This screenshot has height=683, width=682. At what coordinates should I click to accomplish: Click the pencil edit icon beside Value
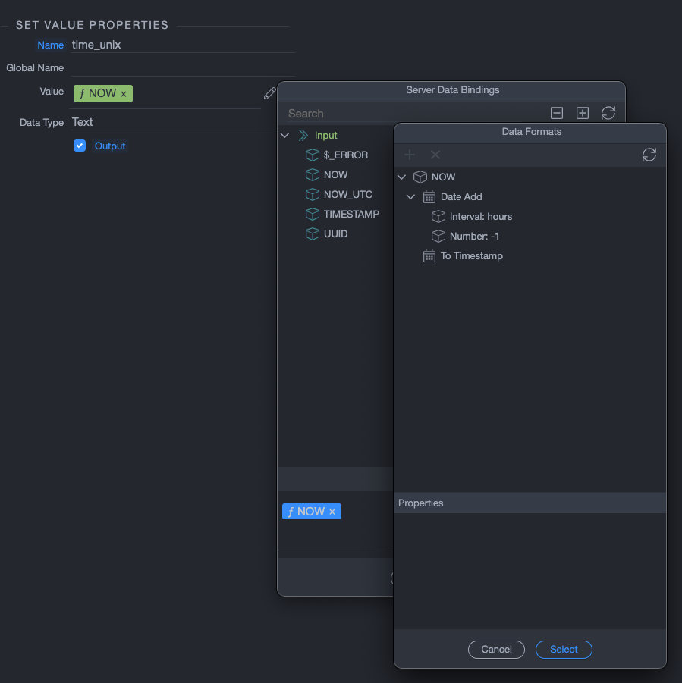(x=269, y=94)
